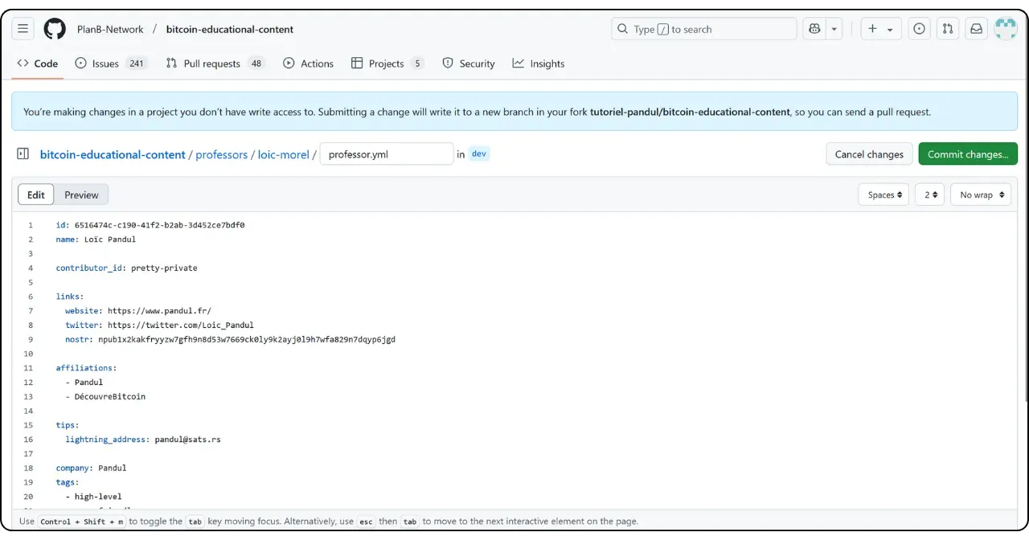
Task: Click the Cancel changes button
Action: [868, 154]
